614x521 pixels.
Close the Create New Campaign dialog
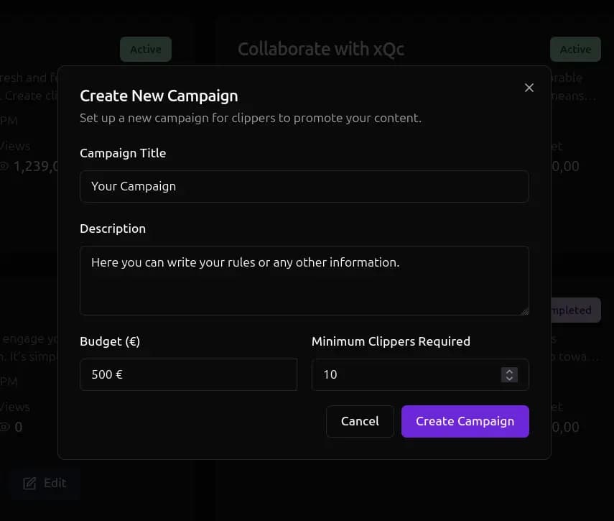point(529,87)
